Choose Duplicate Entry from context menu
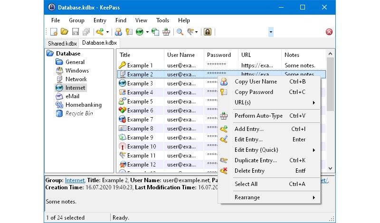The image size is (380, 223). coord(256,160)
